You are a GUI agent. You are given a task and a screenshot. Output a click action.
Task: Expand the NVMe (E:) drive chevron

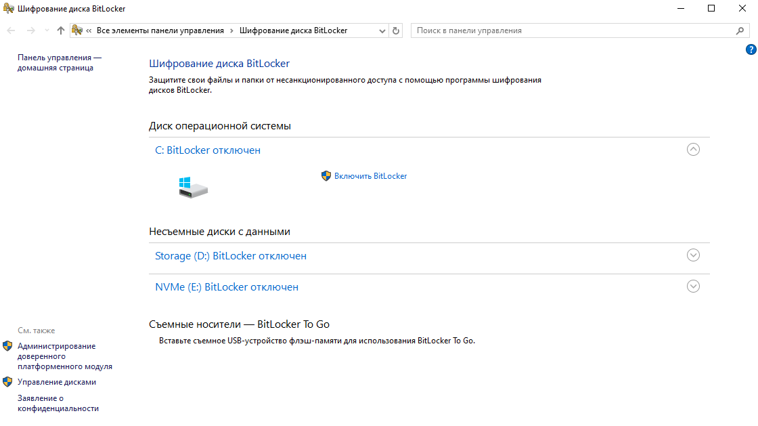click(693, 286)
